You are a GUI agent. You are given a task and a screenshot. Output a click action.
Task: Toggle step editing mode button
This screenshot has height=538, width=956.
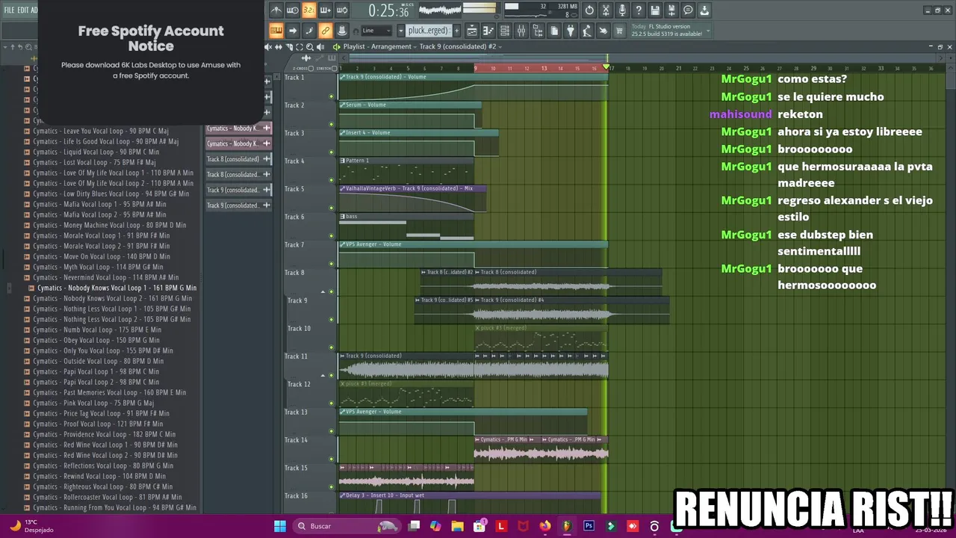(x=309, y=31)
